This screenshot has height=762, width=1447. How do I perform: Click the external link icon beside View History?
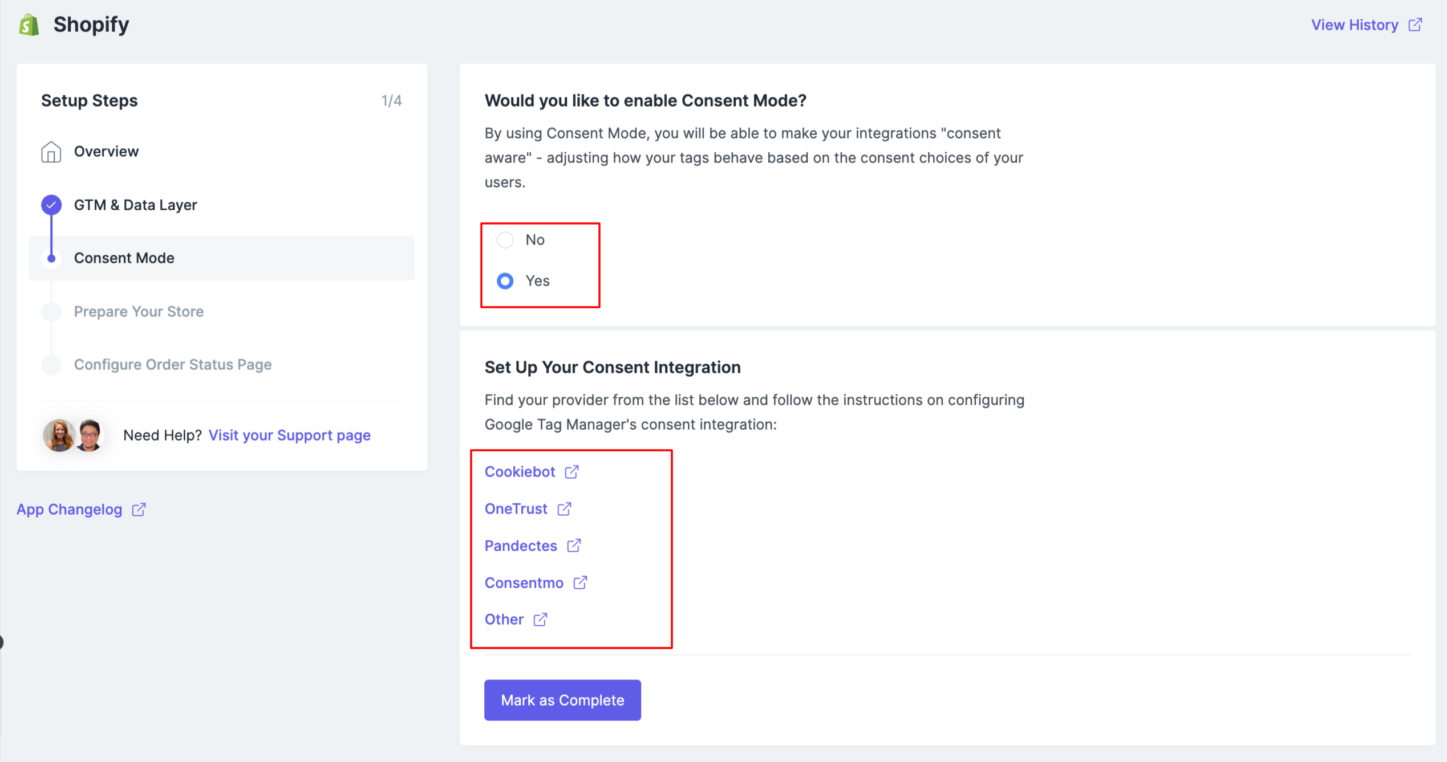coord(1415,25)
